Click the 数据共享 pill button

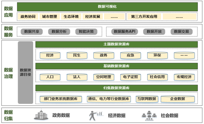pyautogui.click(x=32, y=32)
